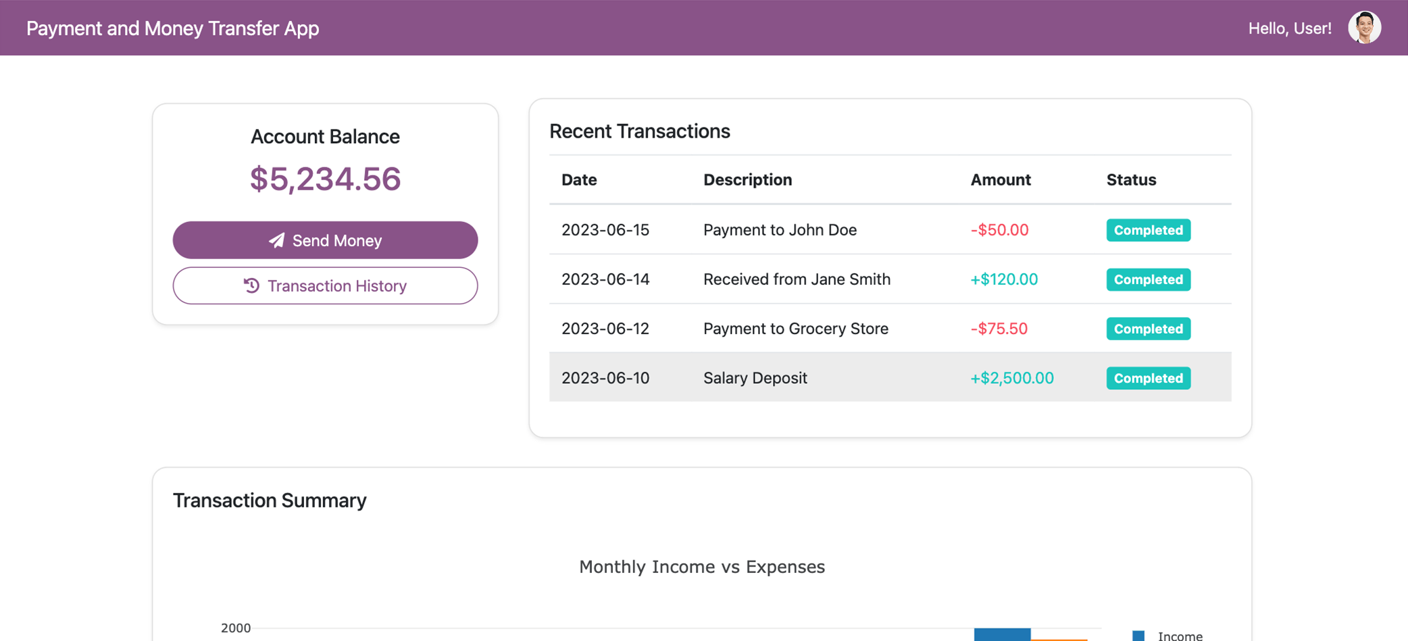Sort transactions by the Status column header
Image resolution: width=1408 pixels, height=641 pixels.
[x=1130, y=179]
